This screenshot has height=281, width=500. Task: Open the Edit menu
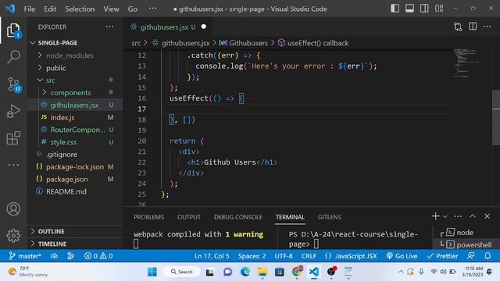pos(50,9)
